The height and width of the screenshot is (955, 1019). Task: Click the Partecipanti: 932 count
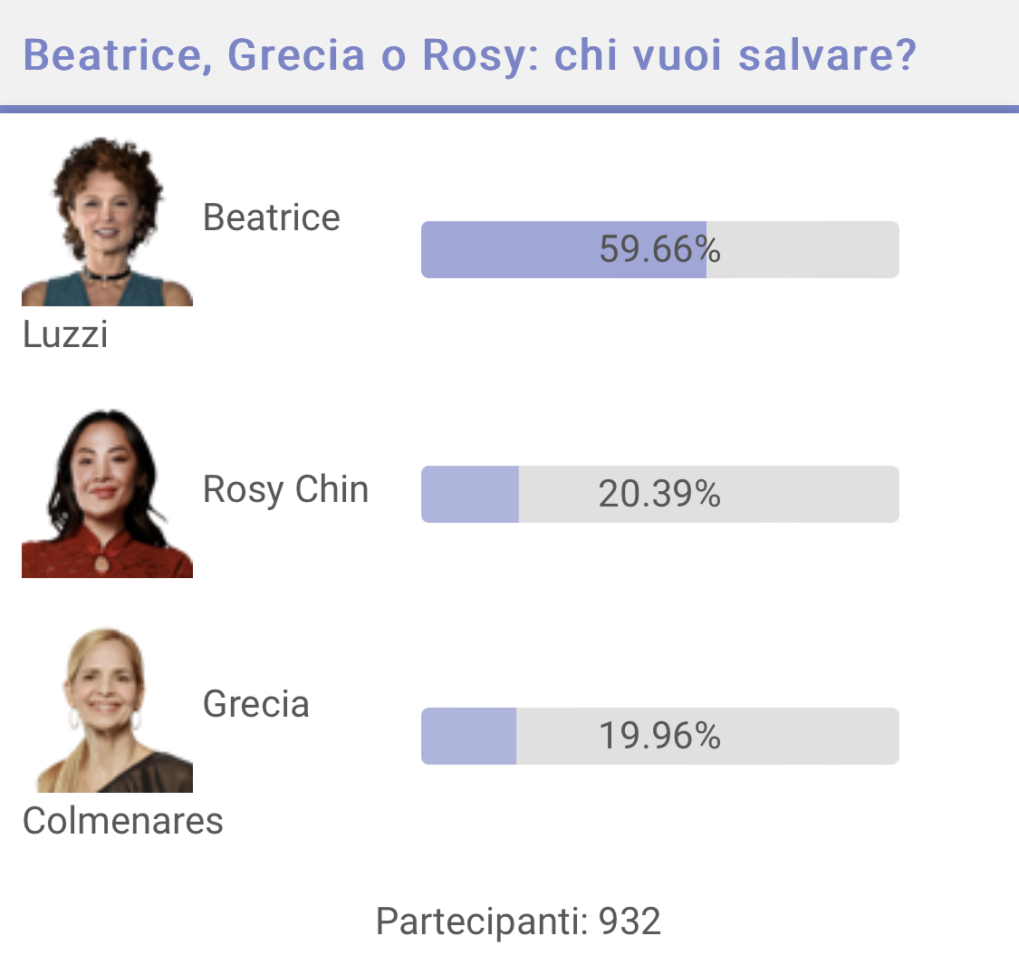[x=519, y=921]
